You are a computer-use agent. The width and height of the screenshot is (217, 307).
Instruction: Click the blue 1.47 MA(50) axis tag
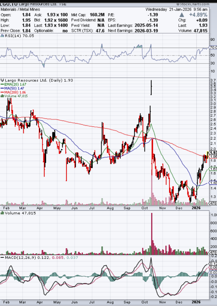pos(213,183)
